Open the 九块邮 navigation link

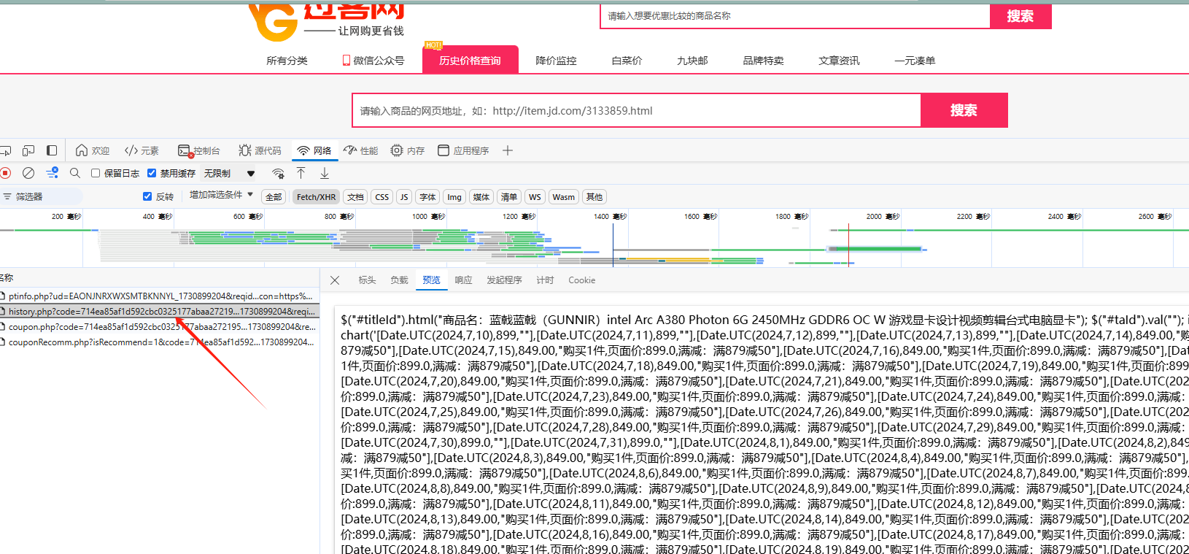pos(692,61)
